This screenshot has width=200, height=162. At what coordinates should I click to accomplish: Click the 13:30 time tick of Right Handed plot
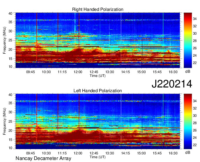110,72
